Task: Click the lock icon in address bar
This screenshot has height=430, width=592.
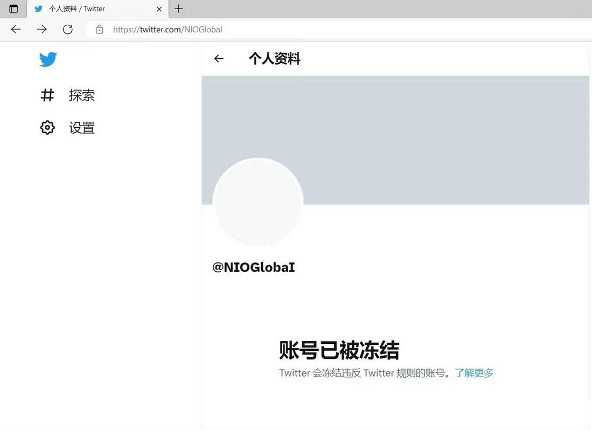Action: pyautogui.click(x=99, y=29)
